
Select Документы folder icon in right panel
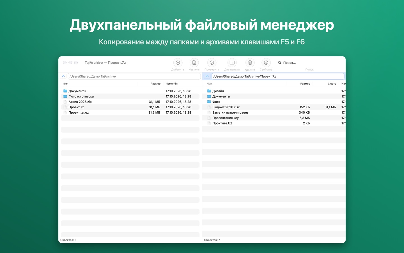(209, 96)
